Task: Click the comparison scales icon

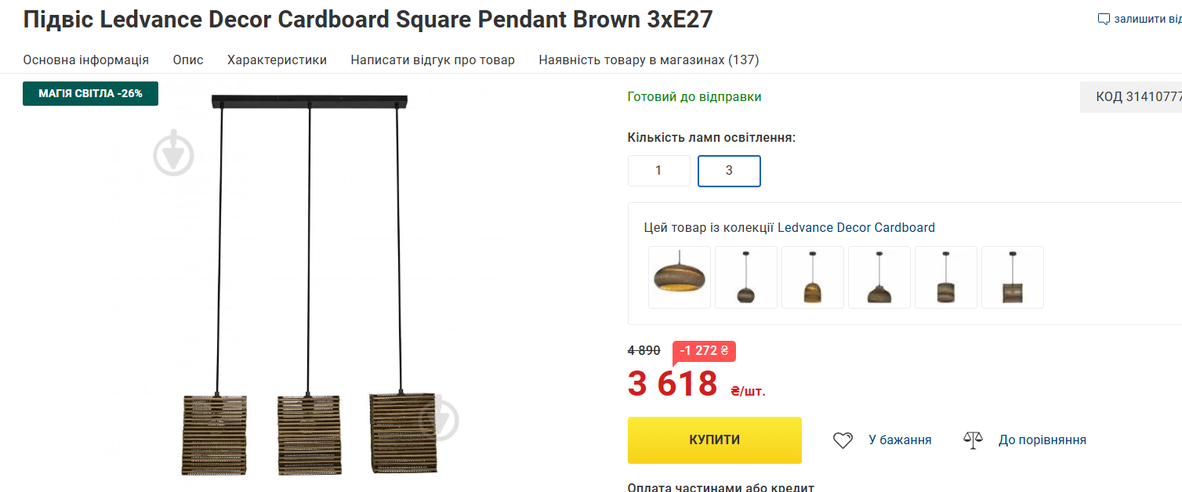Action: click(973, 440)
